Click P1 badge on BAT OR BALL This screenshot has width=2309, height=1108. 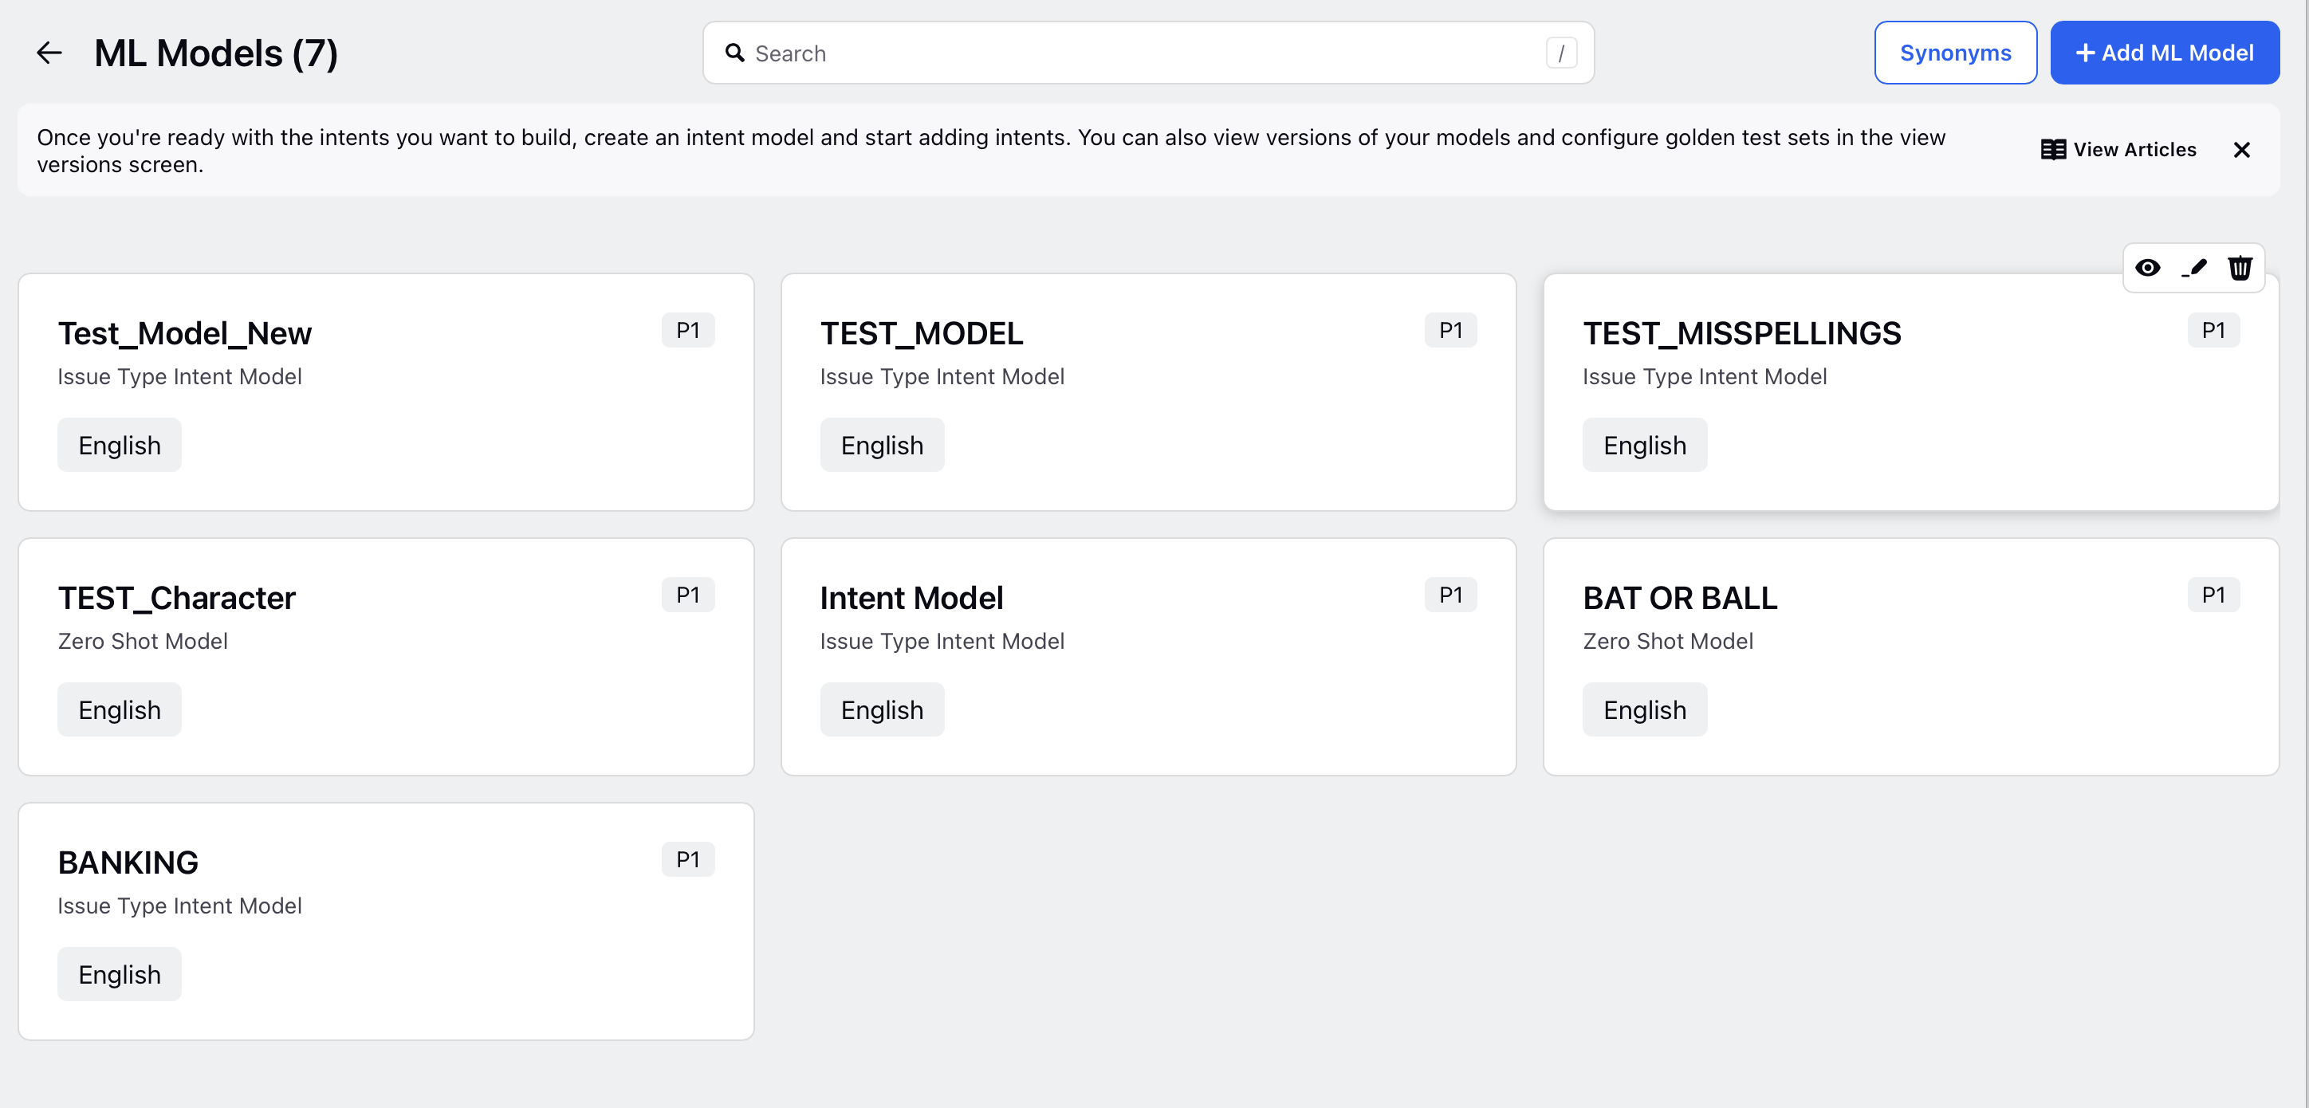point(2213,595)
